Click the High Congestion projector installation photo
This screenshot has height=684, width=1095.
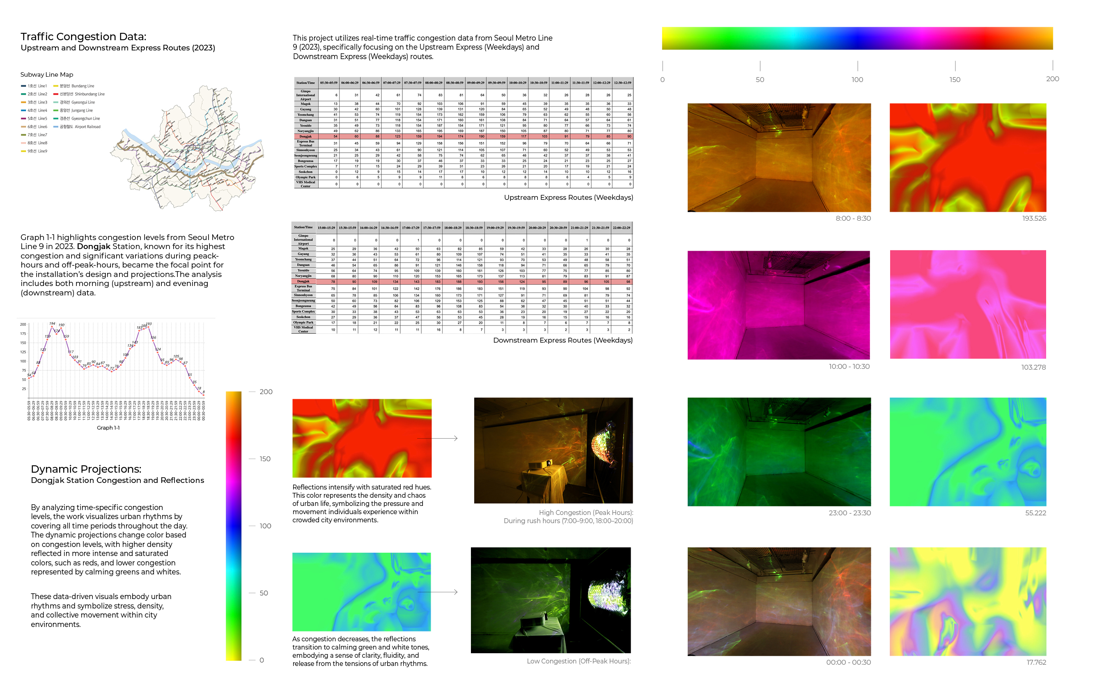click(553, 450)
